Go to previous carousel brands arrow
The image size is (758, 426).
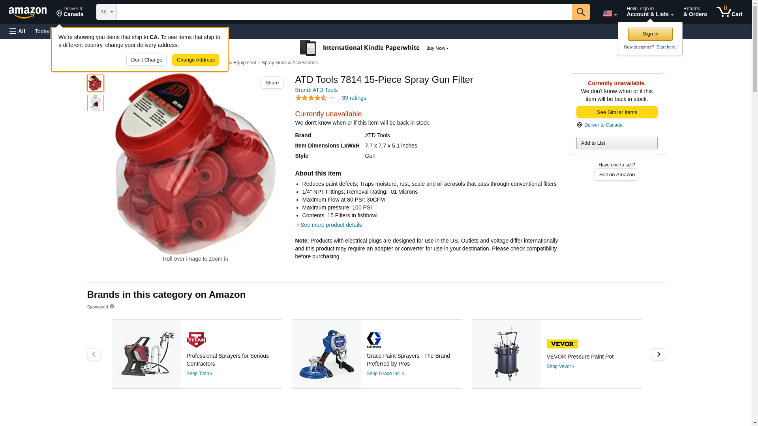pyautogui.click(x=94, y=354)
